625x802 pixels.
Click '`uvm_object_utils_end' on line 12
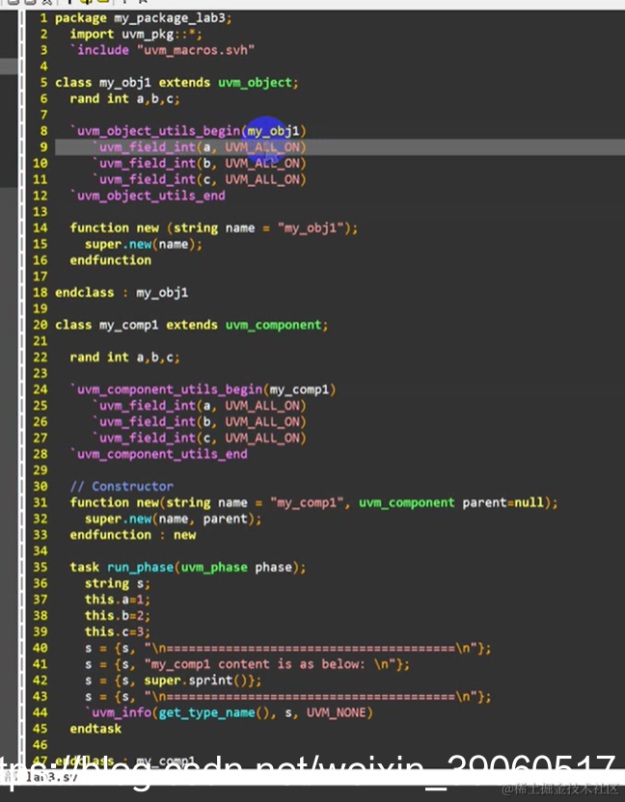tap(148, 196)
